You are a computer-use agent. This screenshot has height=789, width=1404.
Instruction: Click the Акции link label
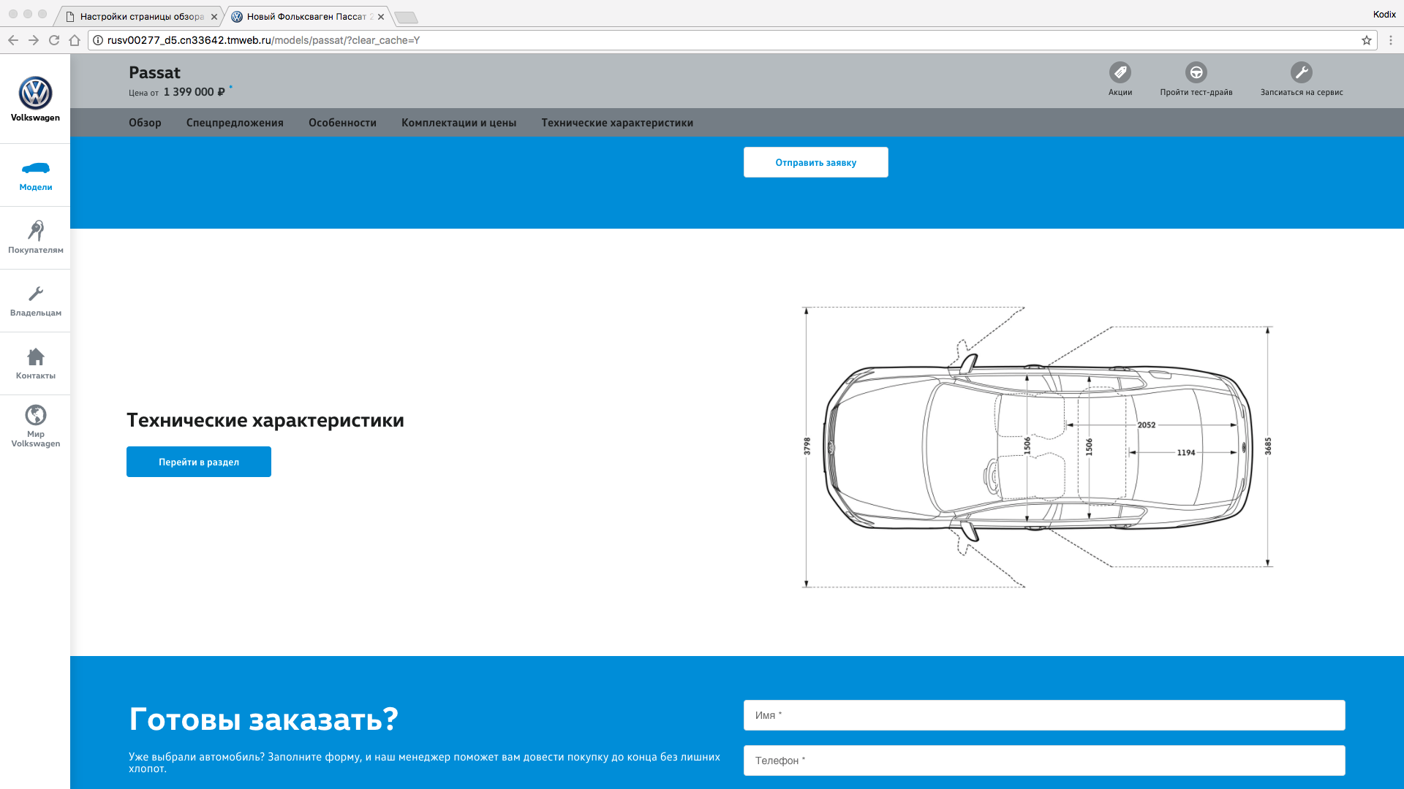(1120, 93)
